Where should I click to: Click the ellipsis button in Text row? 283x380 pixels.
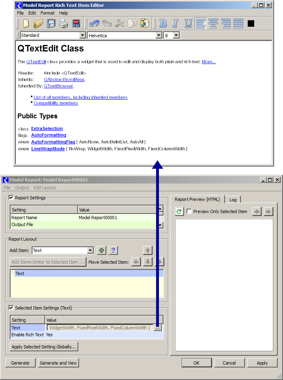158,328
